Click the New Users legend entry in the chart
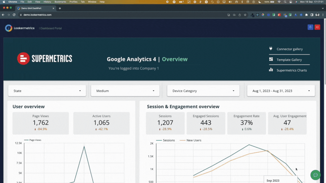This screenshot has width=326, height=183. (190, 140)
